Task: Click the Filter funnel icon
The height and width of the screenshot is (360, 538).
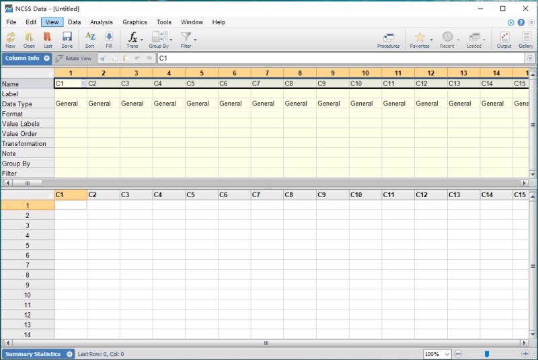Action: [x=186, y=40]
